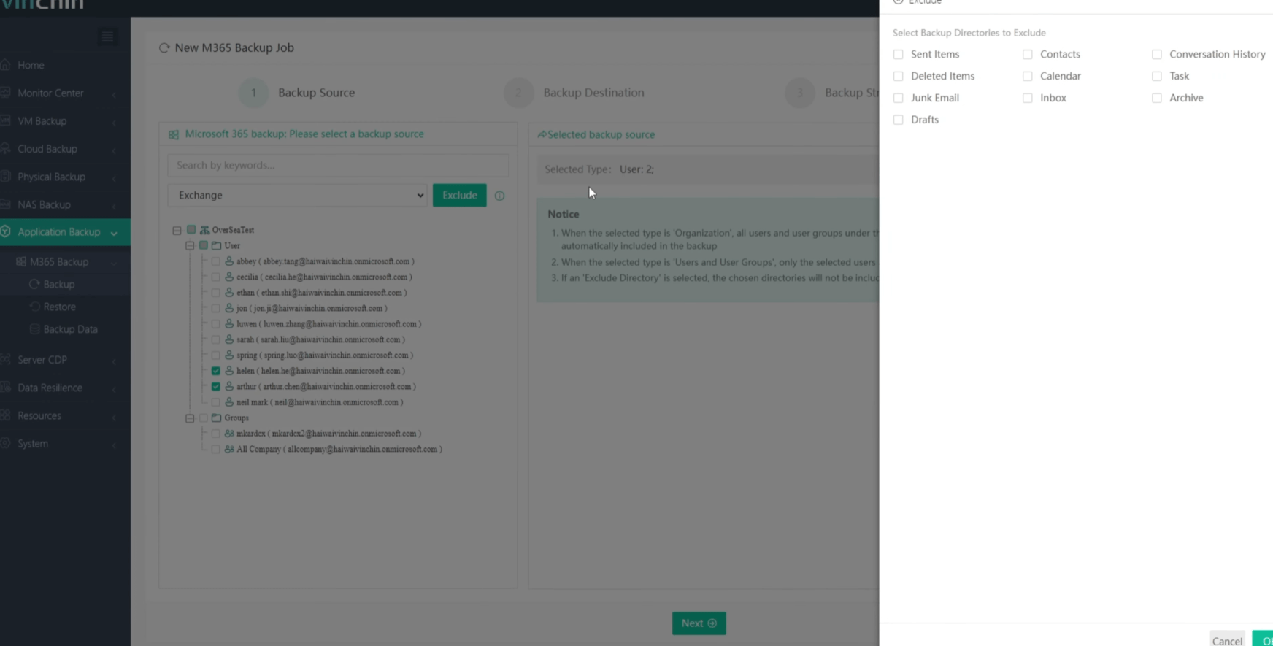
Task: Click the spring user icon
Action: [x=229, y=355]
